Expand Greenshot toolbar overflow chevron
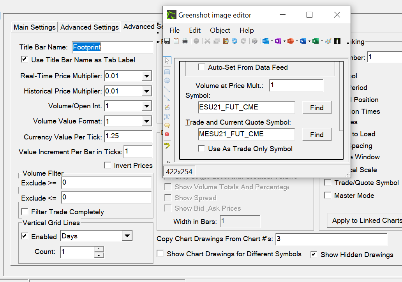 click(348, 43)
